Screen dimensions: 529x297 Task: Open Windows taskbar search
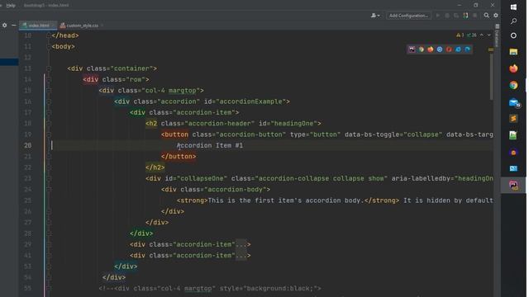pyautogui.click(x=513, y=21)
